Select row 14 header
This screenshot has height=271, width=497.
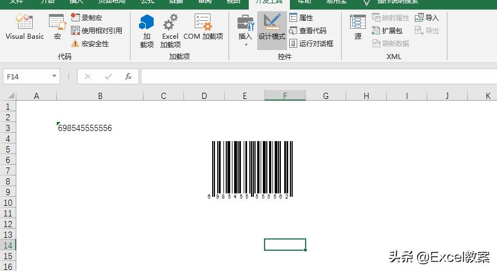[x=8, y=245]
